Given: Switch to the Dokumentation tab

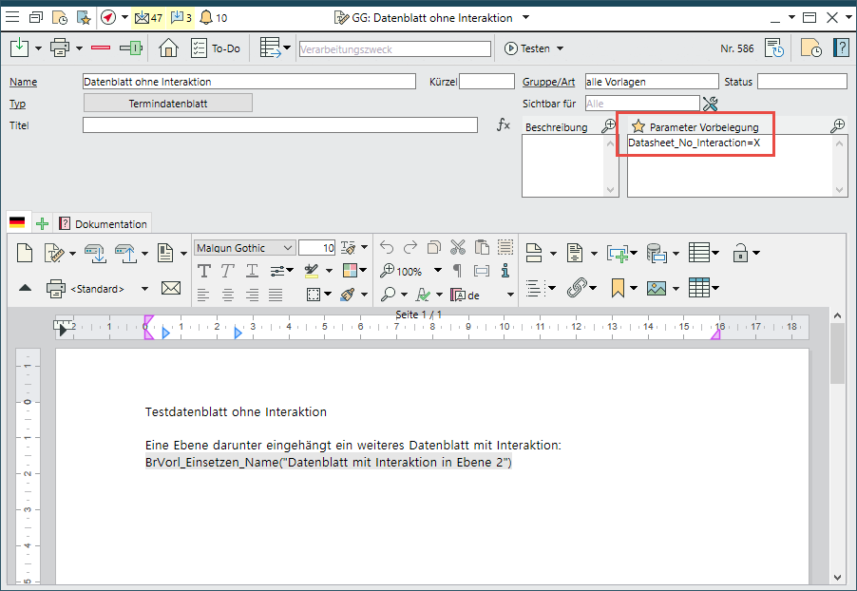Looking at the screenshot, I should [x=104, y=224].
